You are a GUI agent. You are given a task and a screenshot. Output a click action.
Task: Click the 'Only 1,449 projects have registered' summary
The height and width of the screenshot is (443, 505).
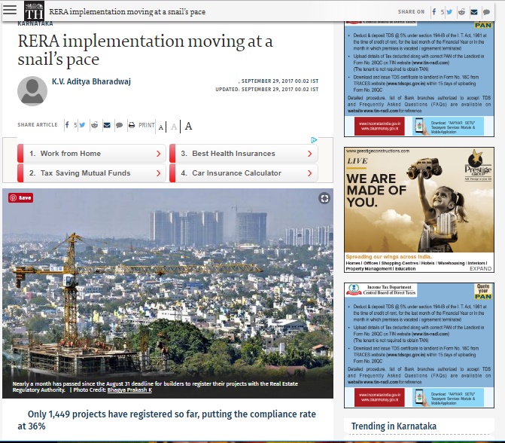click(x=167, y=420)
